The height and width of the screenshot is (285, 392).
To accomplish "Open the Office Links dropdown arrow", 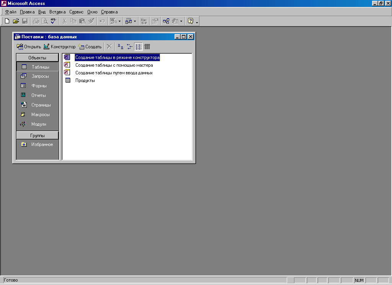I will point(119,21).
